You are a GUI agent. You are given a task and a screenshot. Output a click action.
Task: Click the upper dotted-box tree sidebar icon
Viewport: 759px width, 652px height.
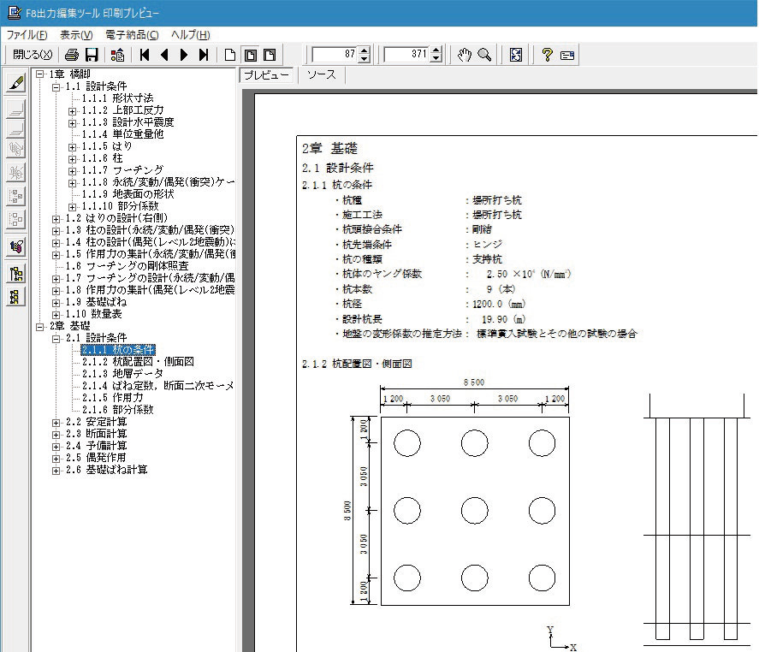[x=16, y=196]
